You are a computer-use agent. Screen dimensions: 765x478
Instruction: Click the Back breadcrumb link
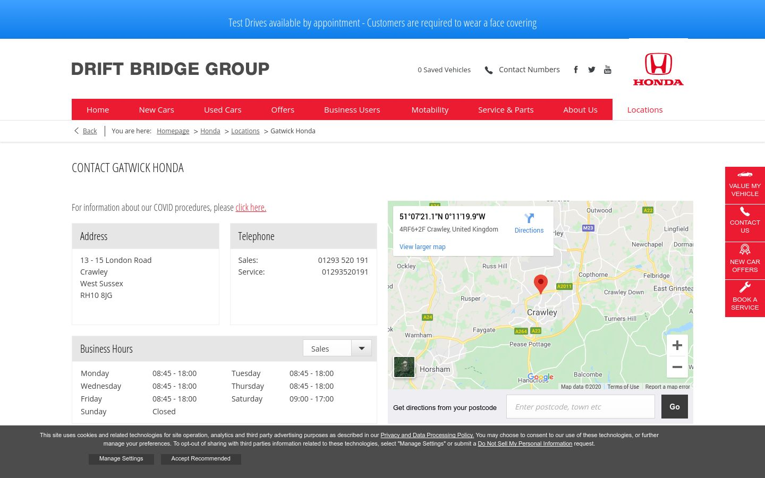pyautogui.click(x=90, y=131)
